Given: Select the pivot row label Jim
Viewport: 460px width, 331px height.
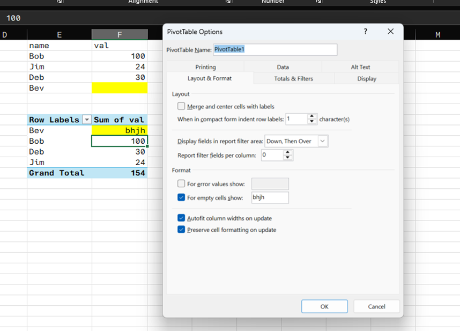Looking at the screenshot, I should click(60, 162).
